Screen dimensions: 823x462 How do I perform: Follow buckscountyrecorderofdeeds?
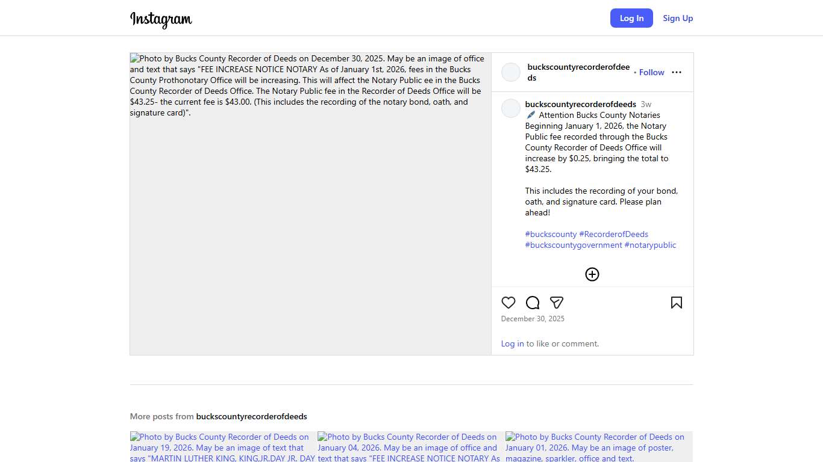coord(651,72)
